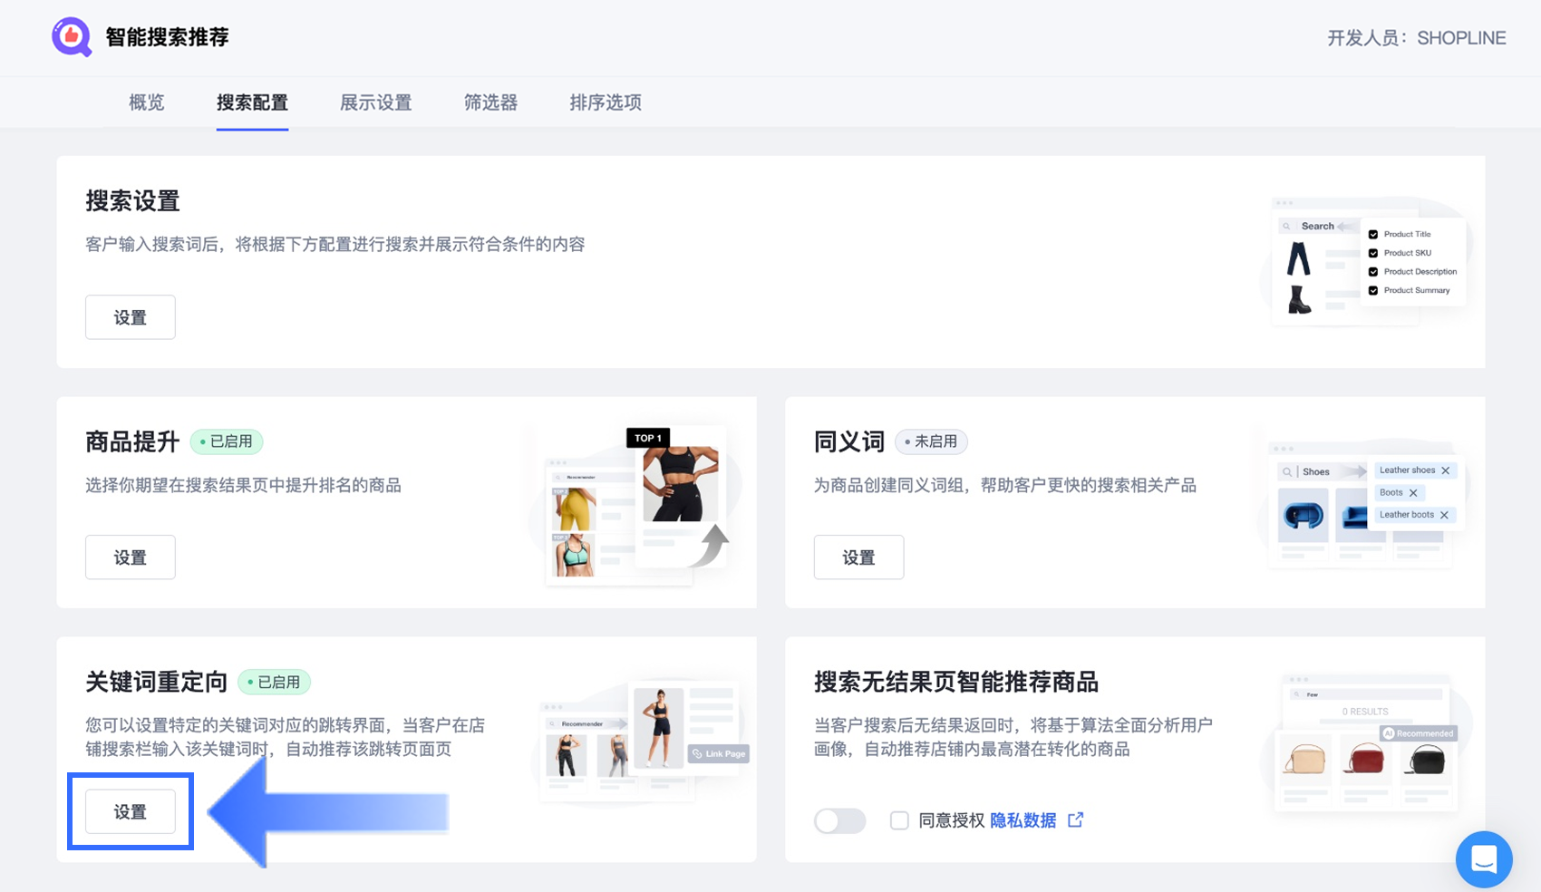
Task: Check the 同意授权 checkbox
Action: coord(899,820)
